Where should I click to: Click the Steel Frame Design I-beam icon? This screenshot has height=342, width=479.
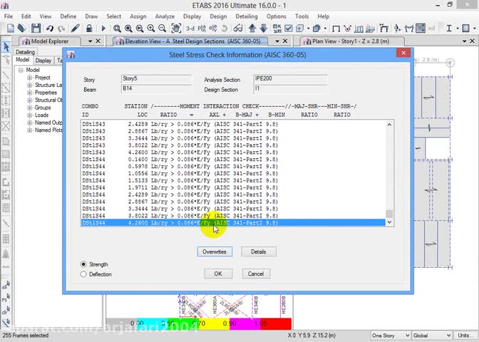click(x=449, y=28)
